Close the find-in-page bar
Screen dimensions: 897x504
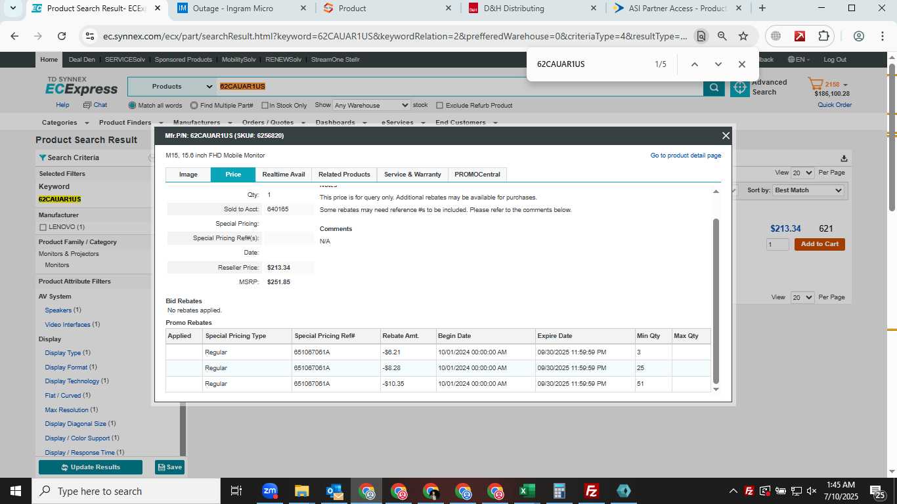[x=741, y=64]
